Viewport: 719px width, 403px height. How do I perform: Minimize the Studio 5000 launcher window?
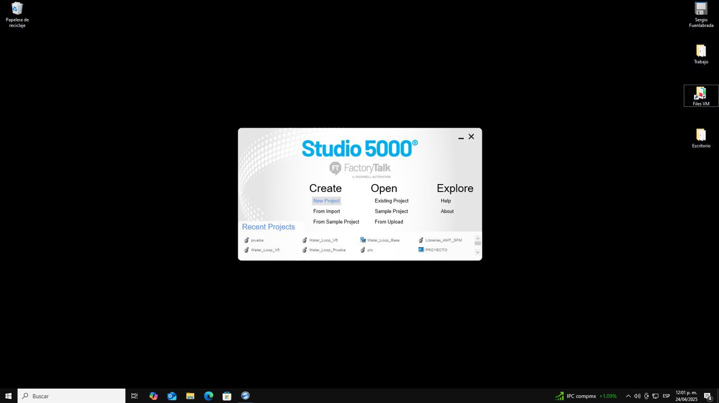[x=461, y=137]
